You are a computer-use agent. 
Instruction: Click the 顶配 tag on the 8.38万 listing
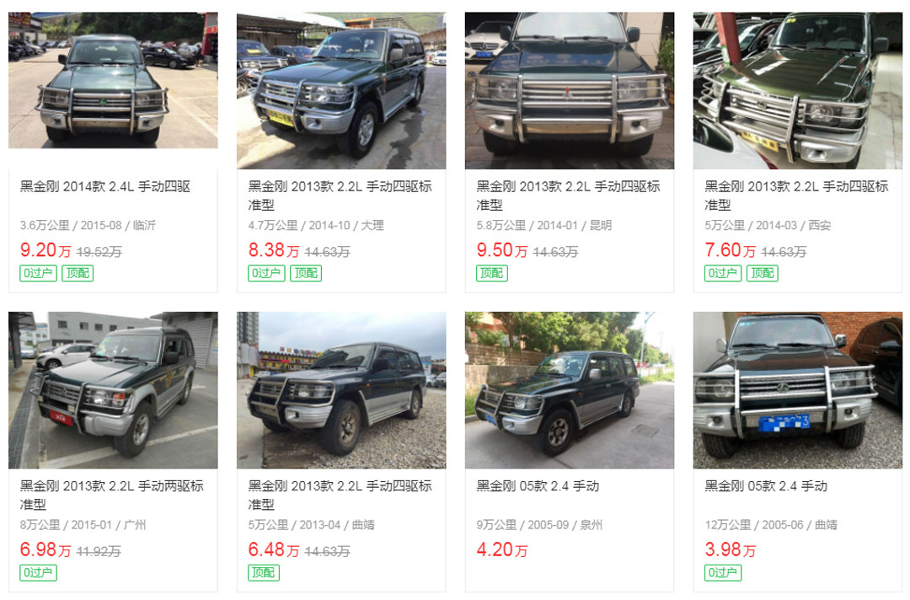pyautogui.click(x=306, y=273)
